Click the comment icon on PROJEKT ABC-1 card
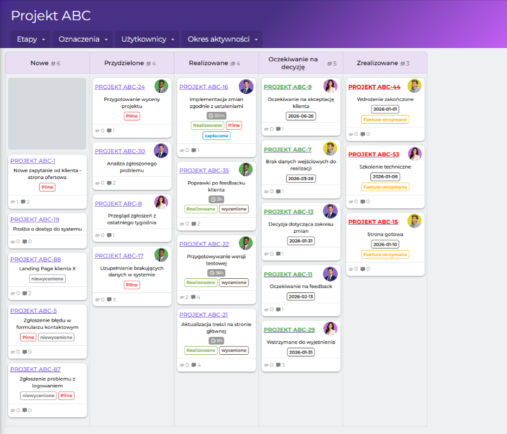507x434 pixels. click(23, 202)
